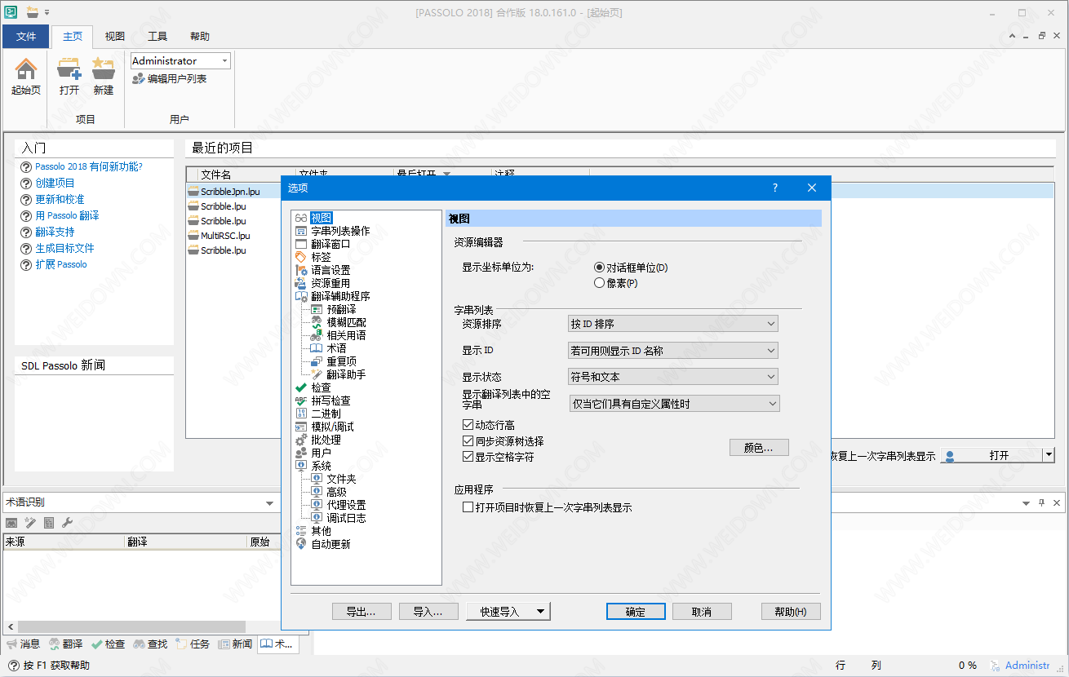Open the 创建项目 help link
1069x677 pixels.
[x=55, y=183]
